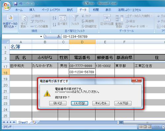The height and width of the screenshot is (131, 165).
Task: Click the クリア filter button
Action: [x=86, y=16]
